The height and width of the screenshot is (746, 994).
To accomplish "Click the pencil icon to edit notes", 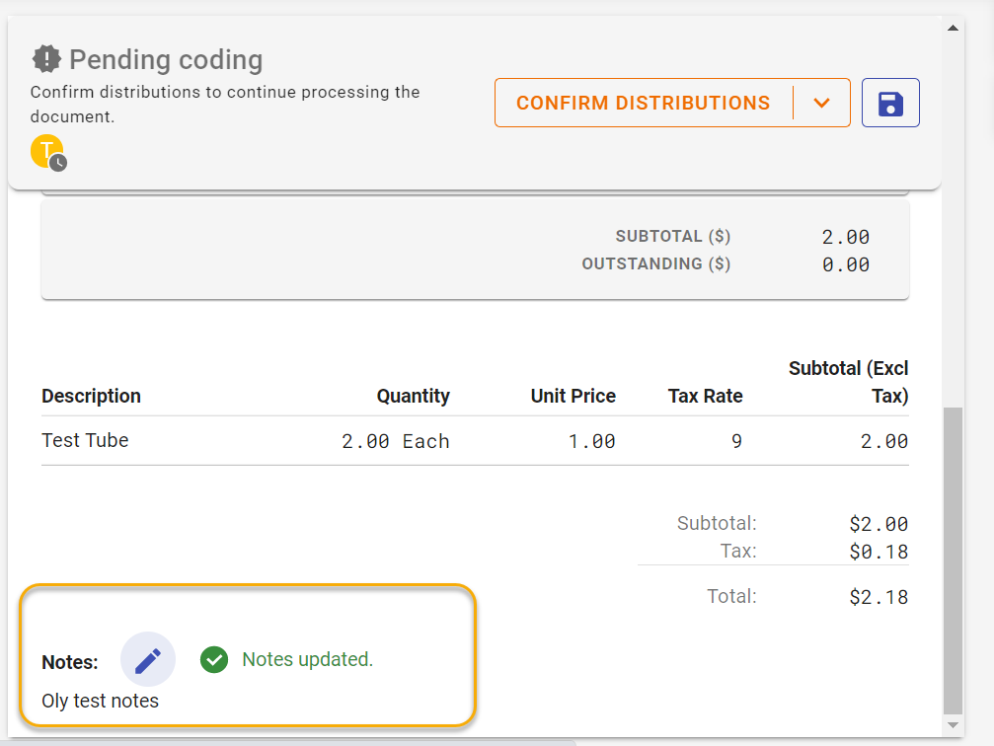I will pos(148,660).
